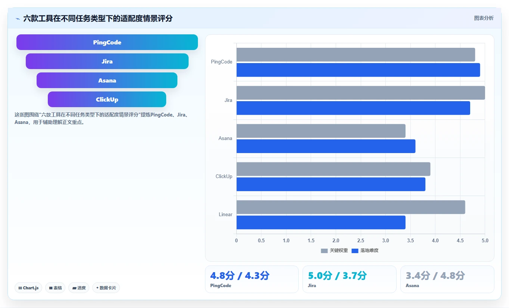Click the description paragraph starting 这张图围绕
This screenshot has height=308, width=509.
click(102, 118)
